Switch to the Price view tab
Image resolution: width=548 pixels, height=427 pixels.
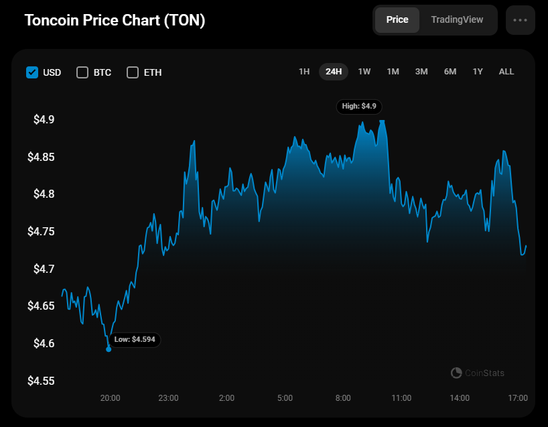(397, 20)
